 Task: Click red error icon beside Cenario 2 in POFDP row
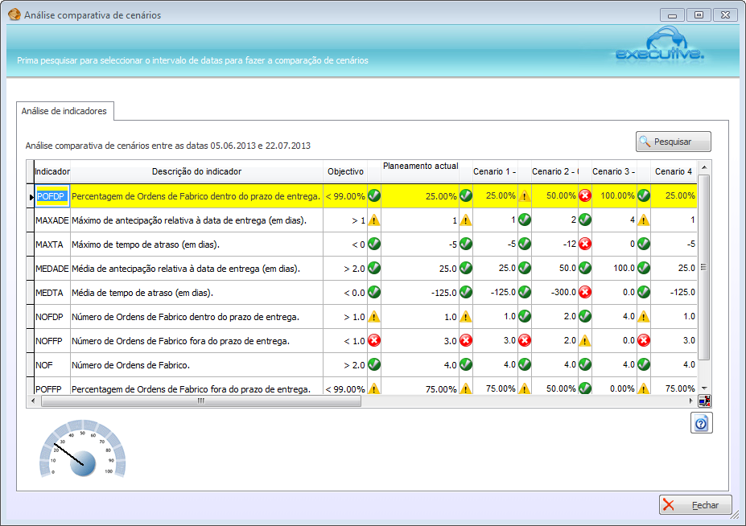pyautogui.click(x=585, y=195)
